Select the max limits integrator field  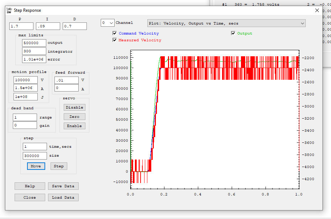[34, 51]
